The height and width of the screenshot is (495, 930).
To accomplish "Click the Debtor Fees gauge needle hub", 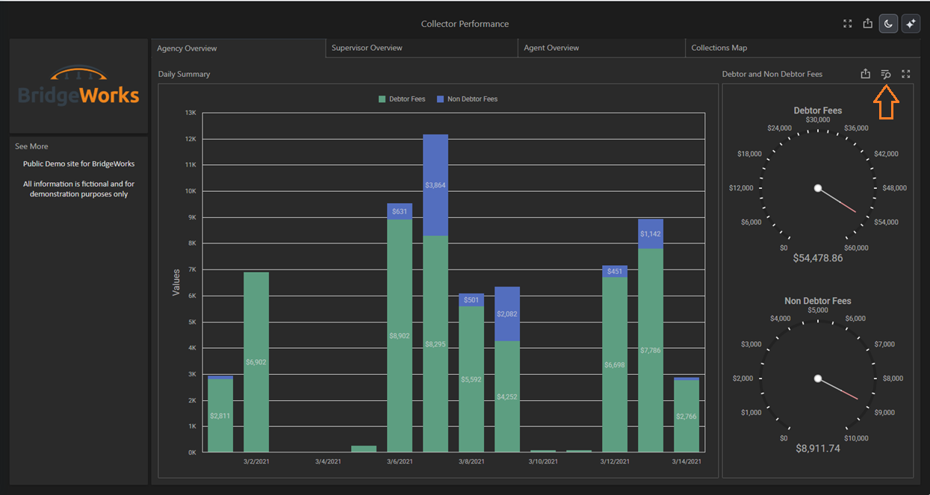I will click(x=818, y=187).
